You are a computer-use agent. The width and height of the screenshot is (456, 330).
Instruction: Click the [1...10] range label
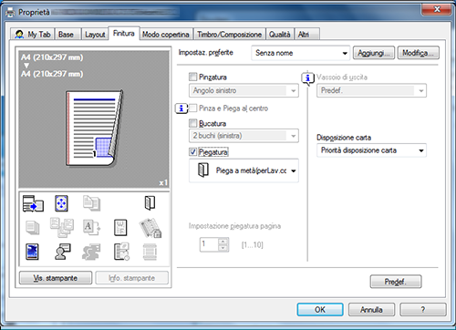253,244
